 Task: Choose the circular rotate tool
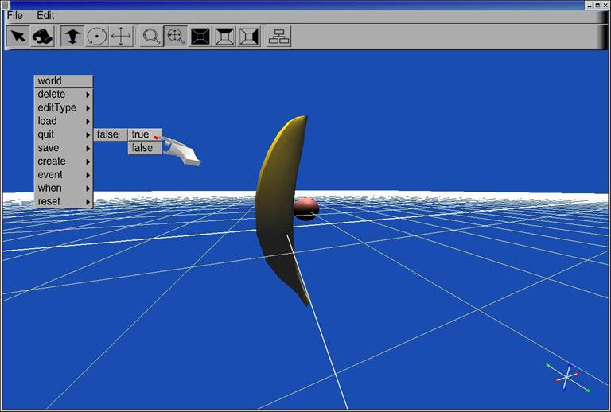(x=96, y=37)
